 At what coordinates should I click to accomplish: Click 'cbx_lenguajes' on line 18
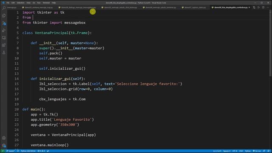tap(53, 99)
